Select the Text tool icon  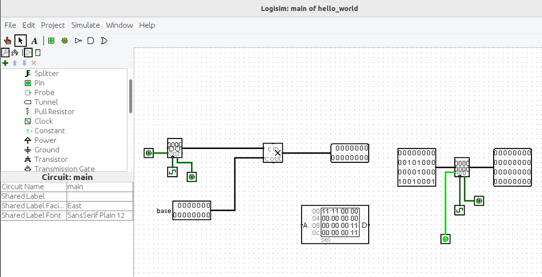[x=34, y=40]
